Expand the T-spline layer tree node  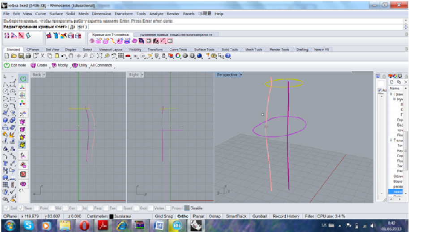point(391,140)
